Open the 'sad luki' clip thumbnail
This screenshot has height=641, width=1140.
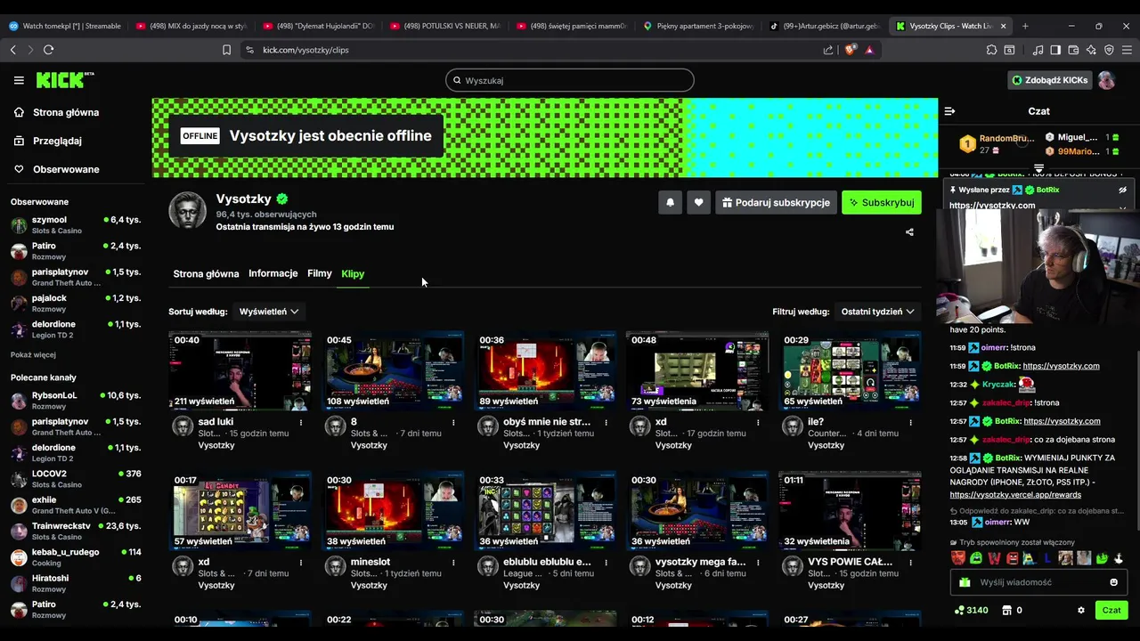[x=240, y=370]
